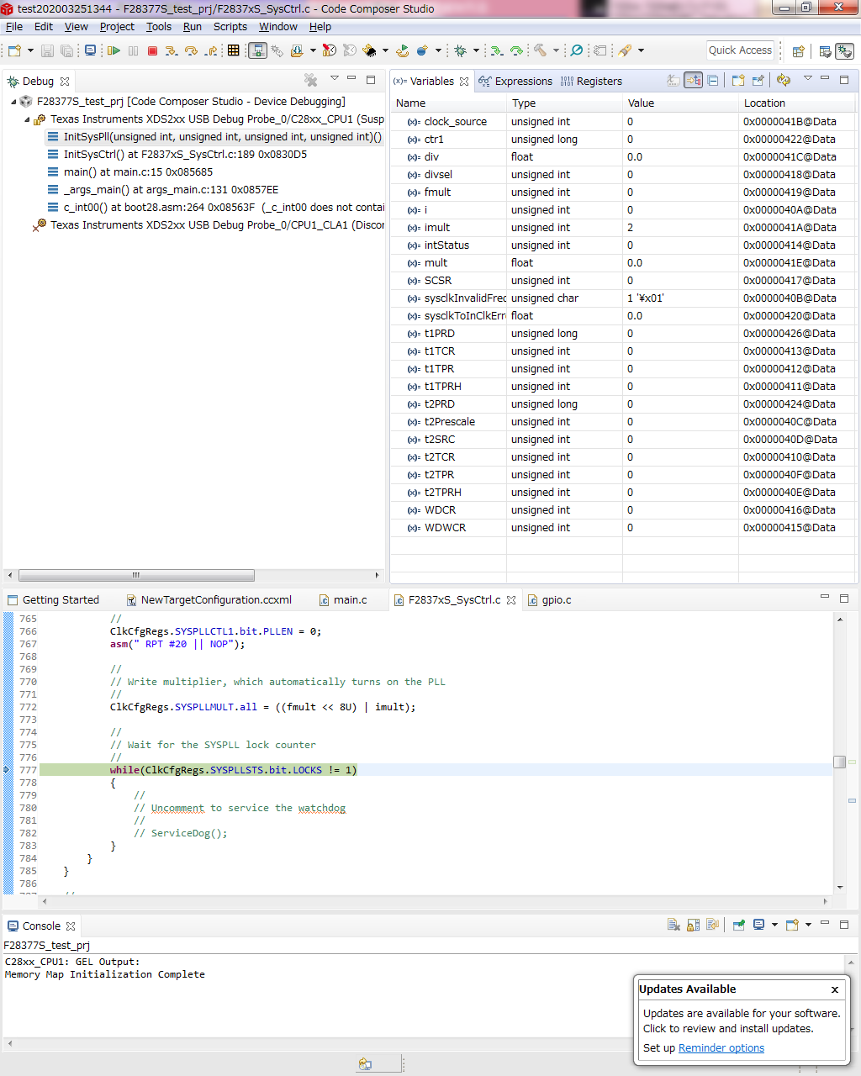Terminate the debug session with the red stop icon

[x=152, y=50]
